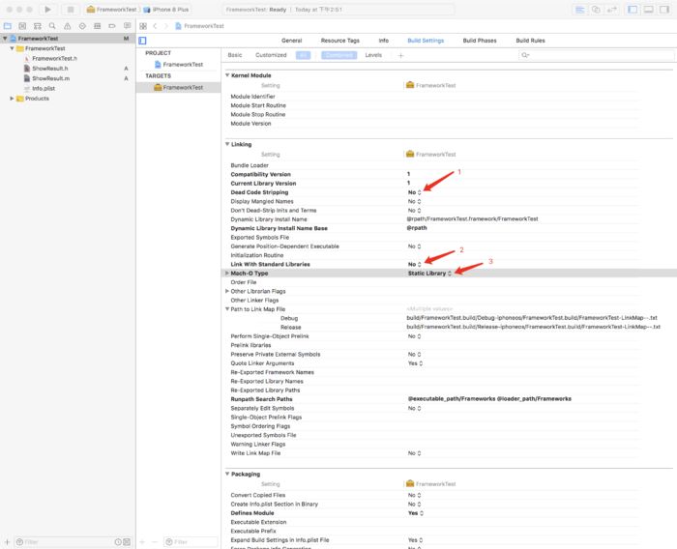The image size is (677, 549).
Task: Switch to the Standard editor
Action: pyautogui.click(x=580, y=10)
